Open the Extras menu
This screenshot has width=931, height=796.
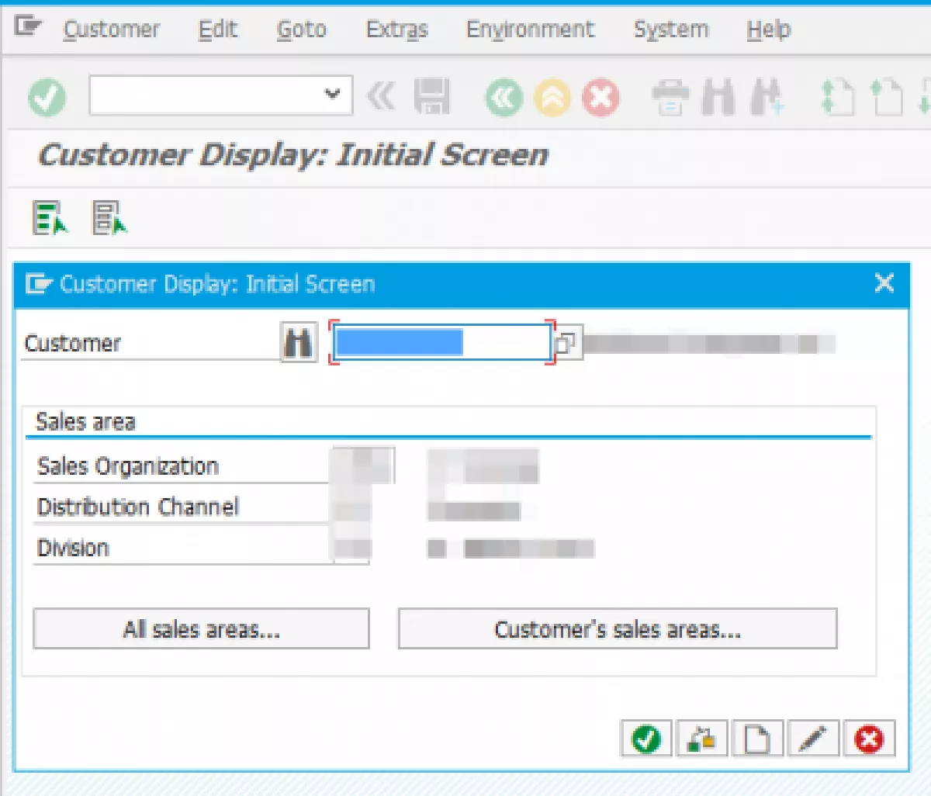click(x=396, y=29)
